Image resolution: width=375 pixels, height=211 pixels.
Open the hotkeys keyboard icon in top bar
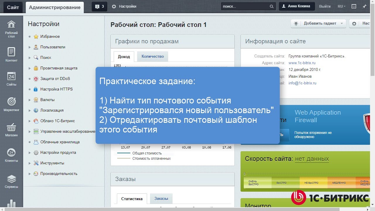coord(354,6)
